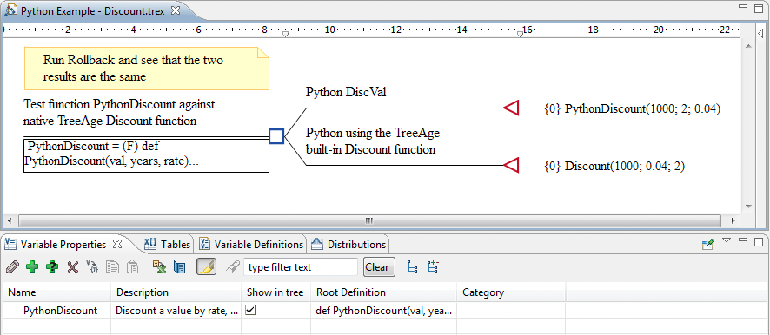Toggle the highlighter button in variable toolbar
Screen dimensions: 770x335
pyautogui.click(x=207, y=266)
